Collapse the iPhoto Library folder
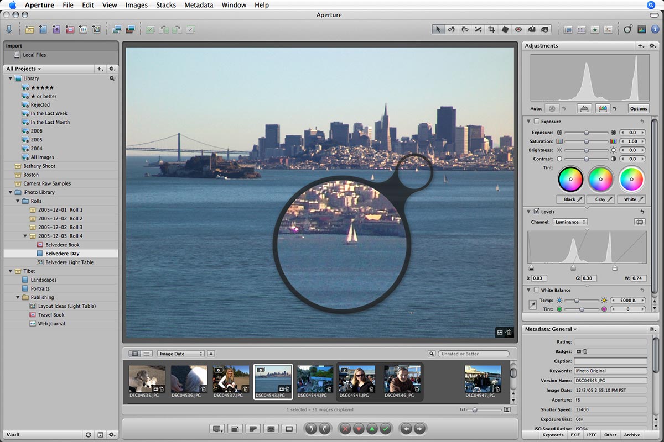 [11, 192]
